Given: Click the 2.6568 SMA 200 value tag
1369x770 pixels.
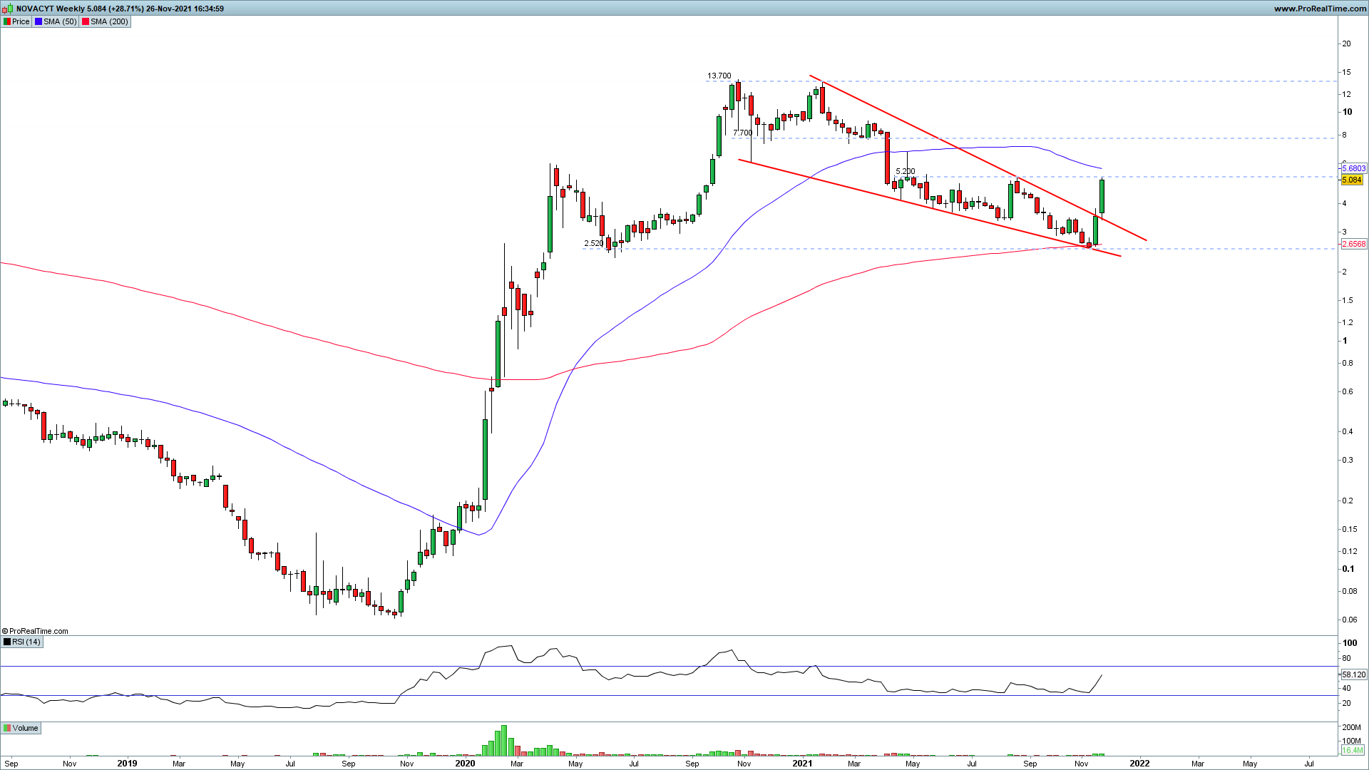Looking at the screenshot, I should (1353, 244).
